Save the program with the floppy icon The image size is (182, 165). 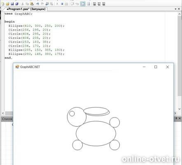pyautogui.click(x=12, y=4)
